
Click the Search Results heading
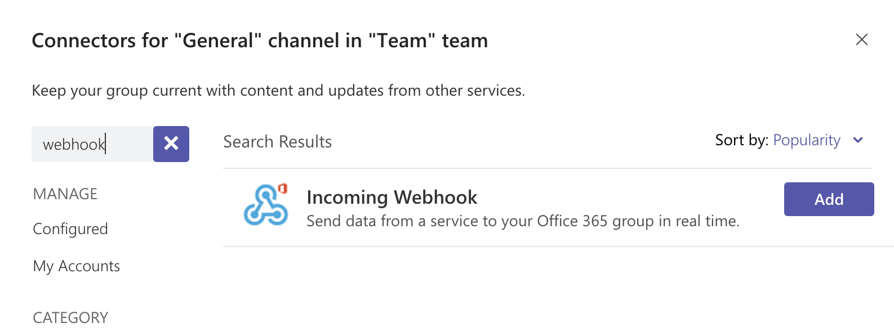pos(277,142)
